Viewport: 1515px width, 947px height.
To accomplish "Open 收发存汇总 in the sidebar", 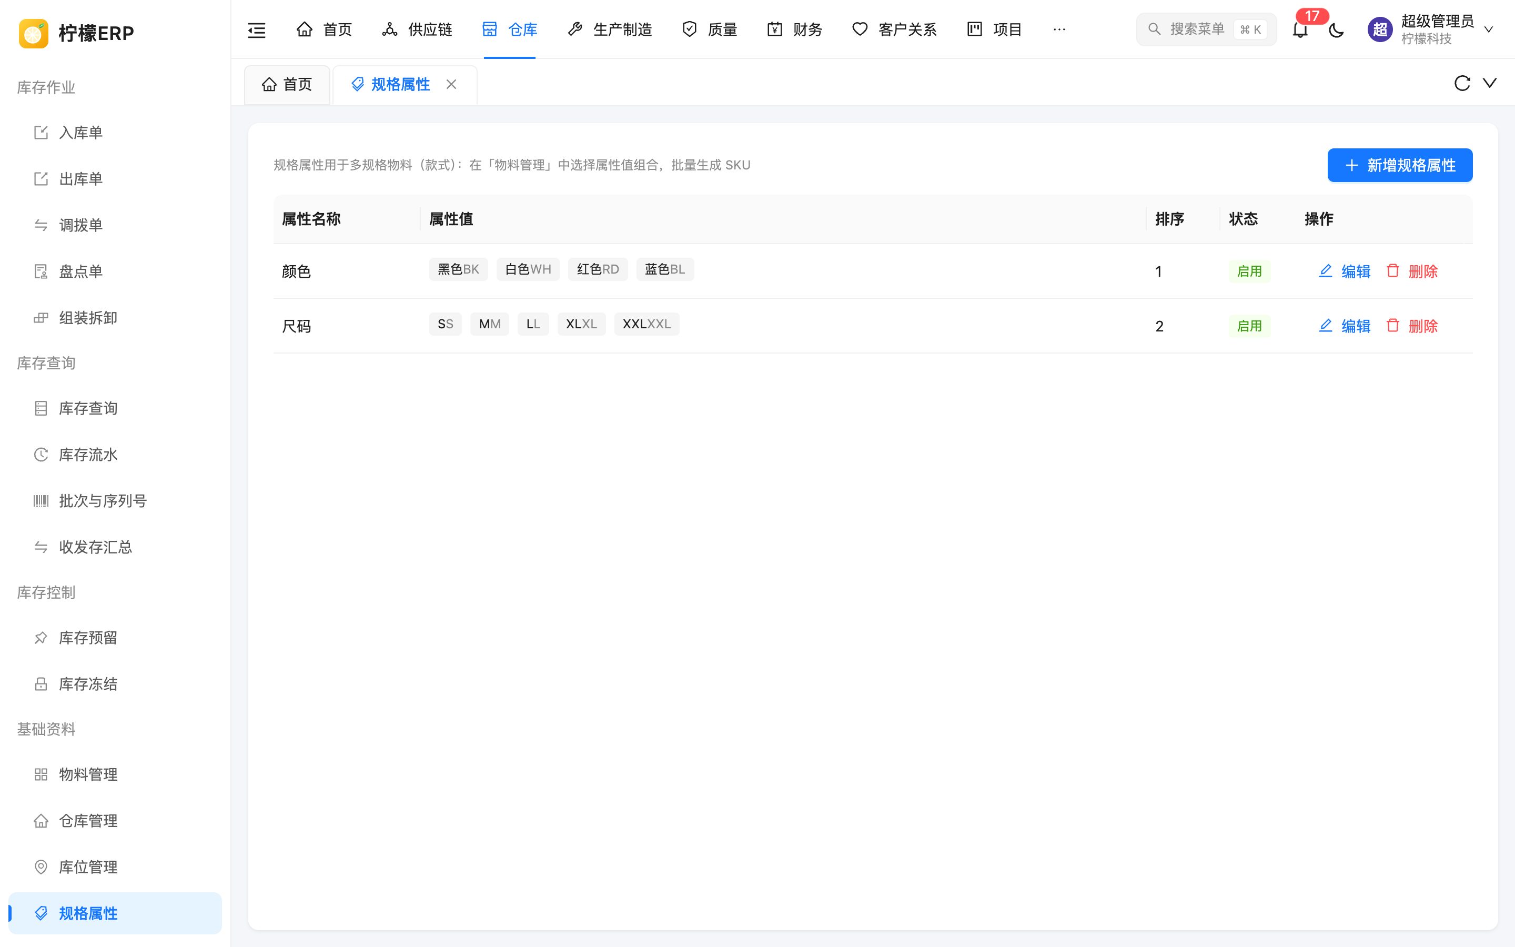I will (x=115, y=547).
